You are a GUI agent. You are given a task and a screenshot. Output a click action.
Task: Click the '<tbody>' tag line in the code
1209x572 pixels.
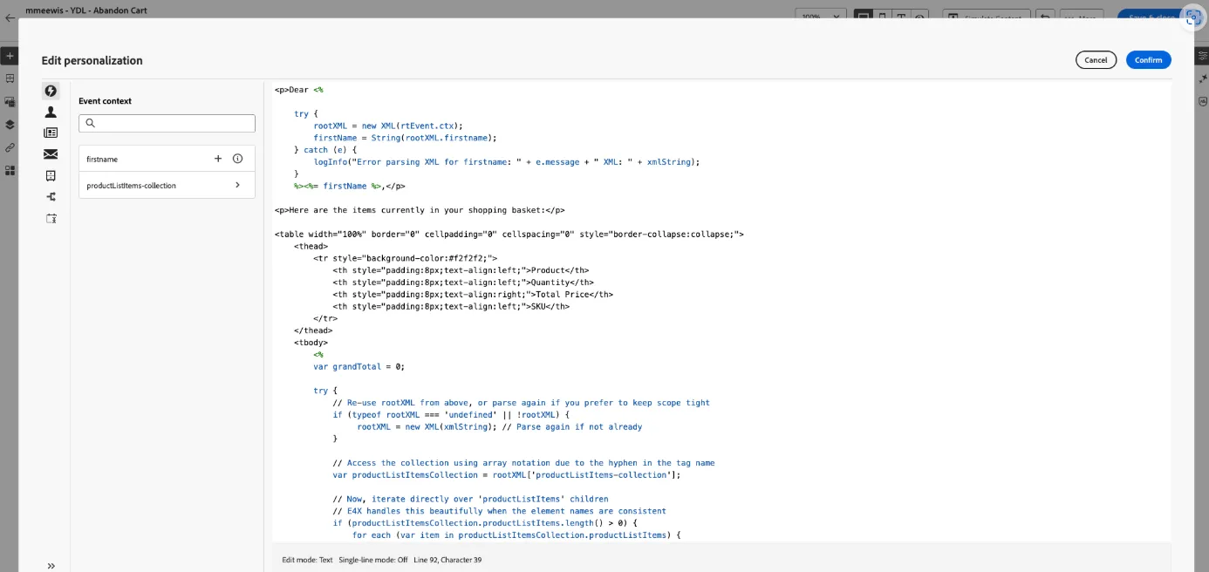[311, 342]
